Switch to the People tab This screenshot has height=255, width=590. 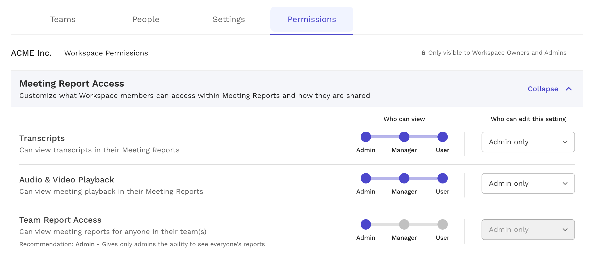tap(146, 19)
